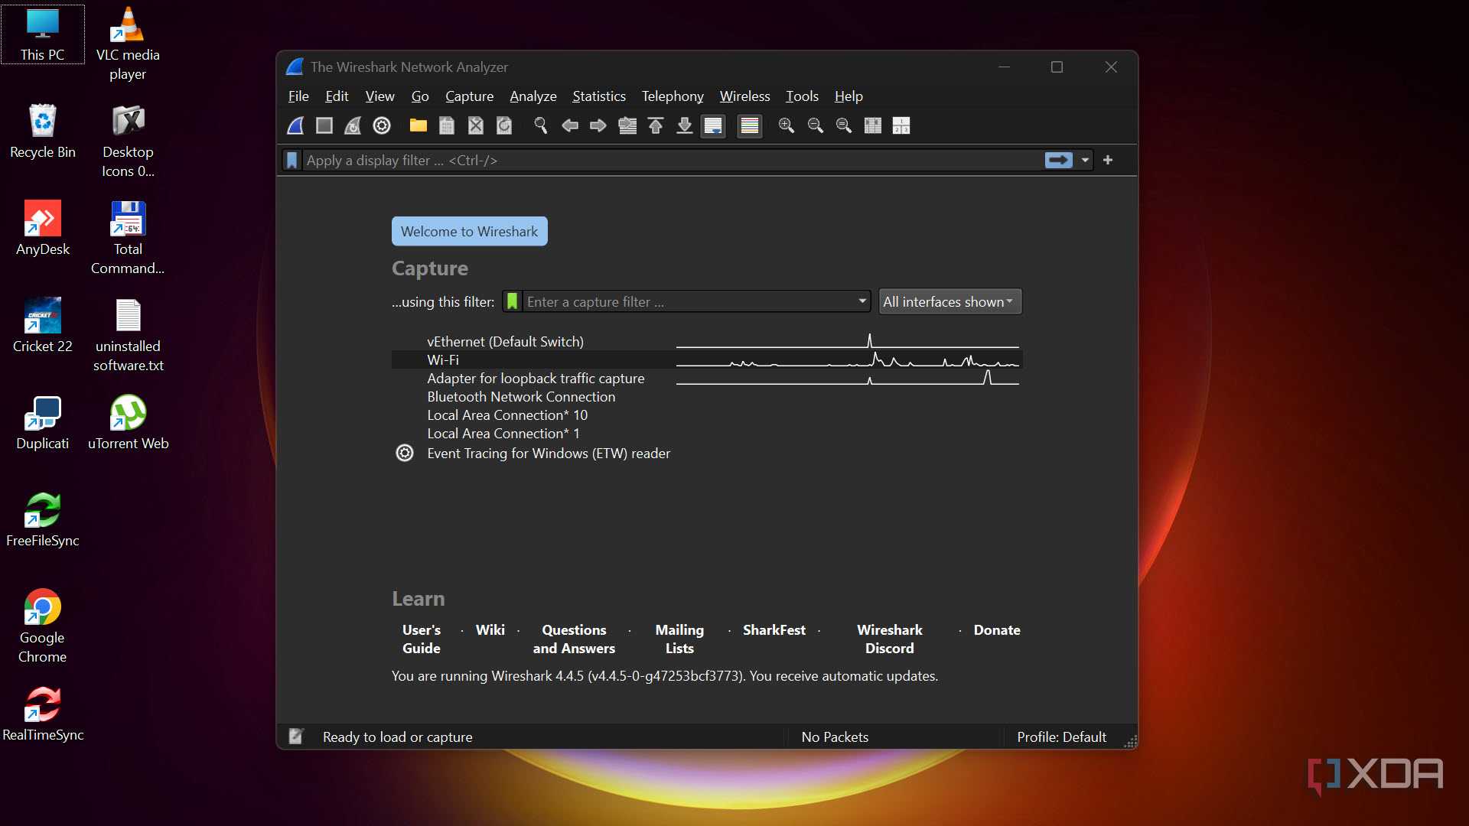Go to previous packet with left arrow
This screenshot has width=1469, height=826.
click(x=570, y=125)
